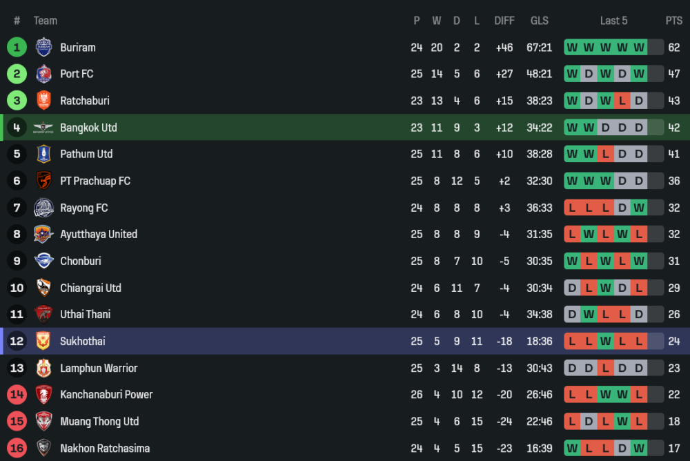Screen dimensions: 690x461
Task: Open the Ratchaburi club crest
Action: [43, 101]
